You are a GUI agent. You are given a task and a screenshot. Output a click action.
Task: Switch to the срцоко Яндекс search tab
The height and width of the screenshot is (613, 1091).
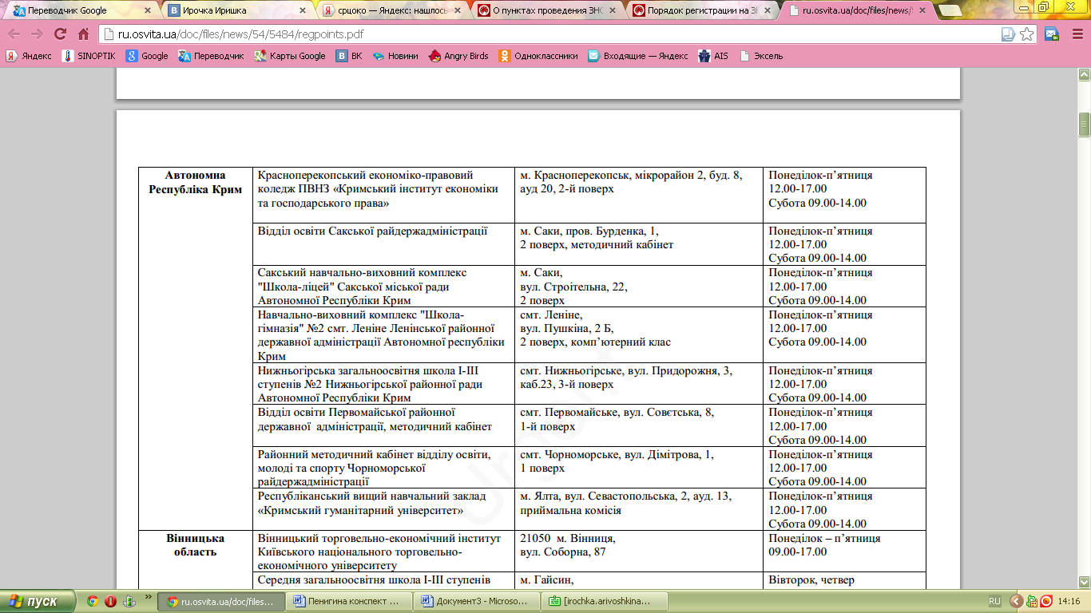tap(388, 11)
